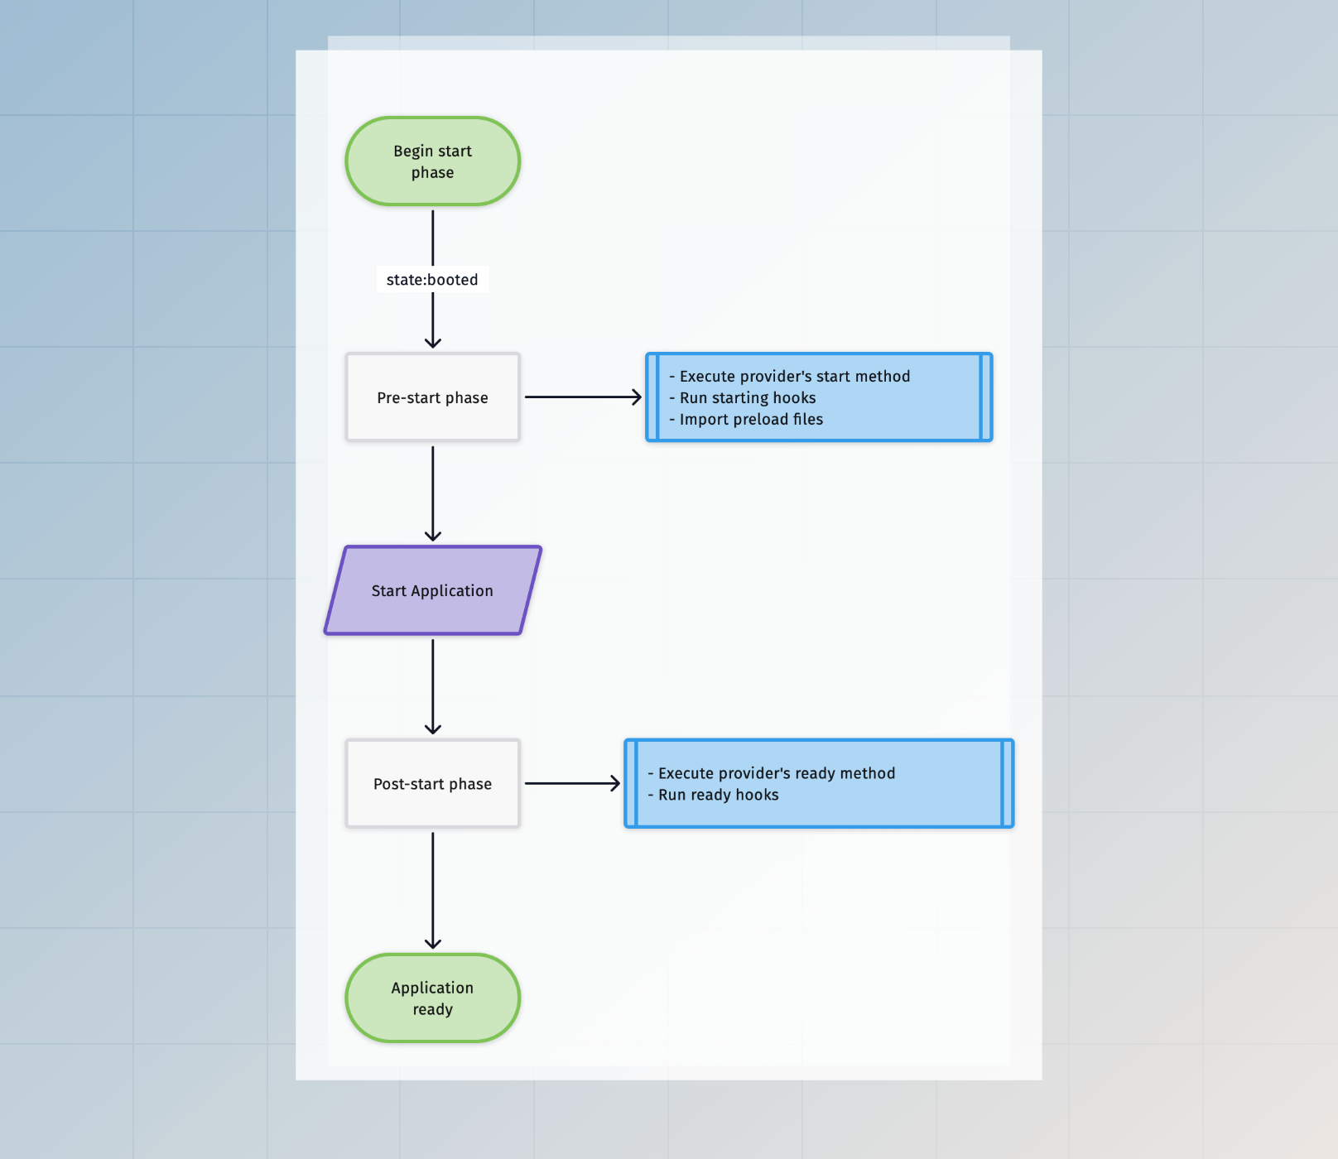The height and width of the screenshot is (1159, 1338).
Task: Select the Post-start phase rectangle
Action: click(431, 783)
